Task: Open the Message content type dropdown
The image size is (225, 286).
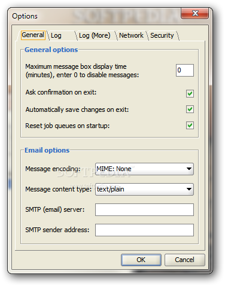Action: (144, 189)
